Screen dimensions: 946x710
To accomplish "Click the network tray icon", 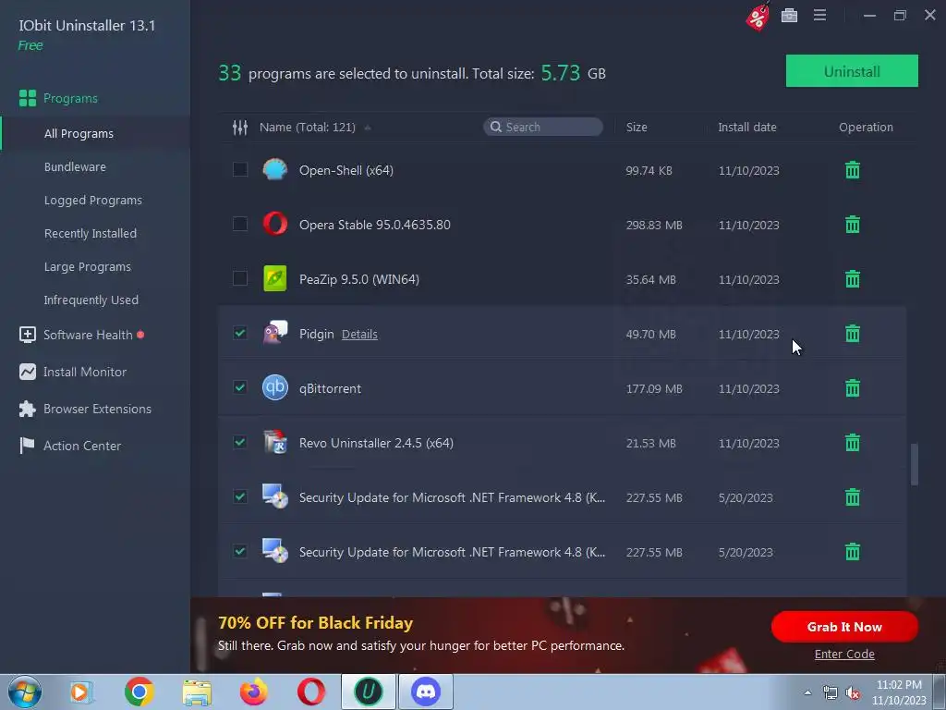I will click(831, 693).
